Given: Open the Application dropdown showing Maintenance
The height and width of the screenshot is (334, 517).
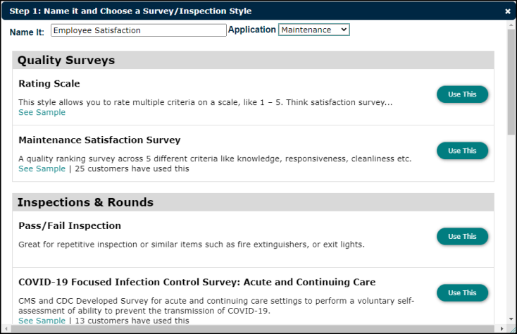Looking at the screenshot, I should (314, 30).
